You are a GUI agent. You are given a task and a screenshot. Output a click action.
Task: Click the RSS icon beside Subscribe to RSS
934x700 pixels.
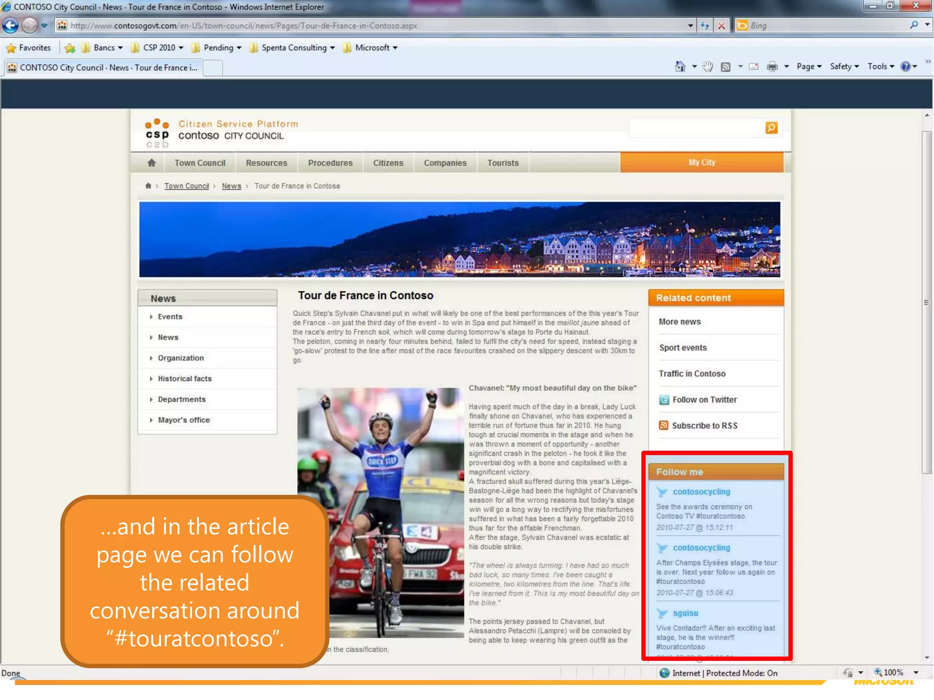click(x=664, y=425)
